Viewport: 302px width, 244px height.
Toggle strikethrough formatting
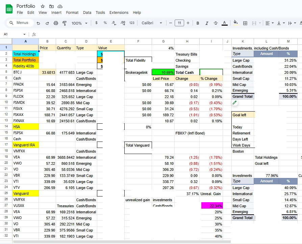215,23
